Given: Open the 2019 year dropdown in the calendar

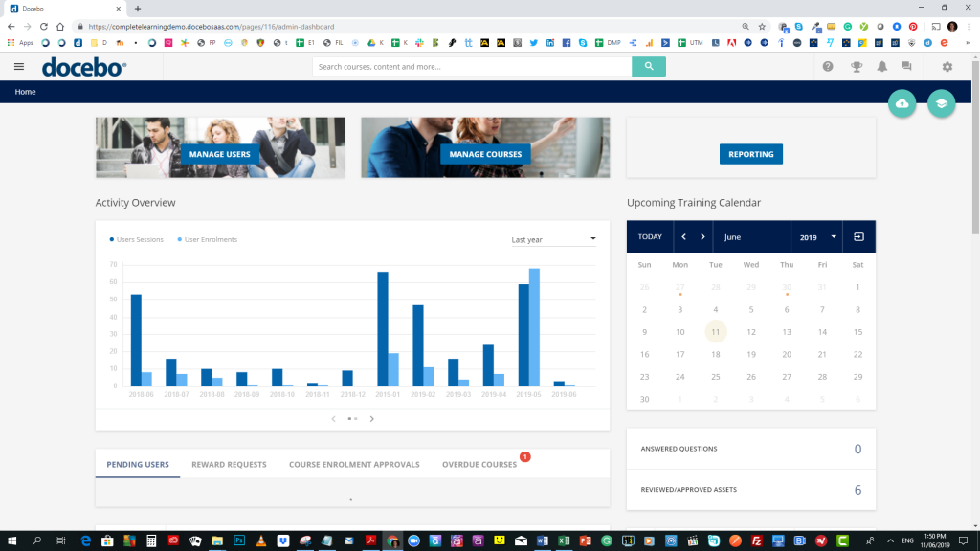Looking at the screenshot, I should 816,236.
